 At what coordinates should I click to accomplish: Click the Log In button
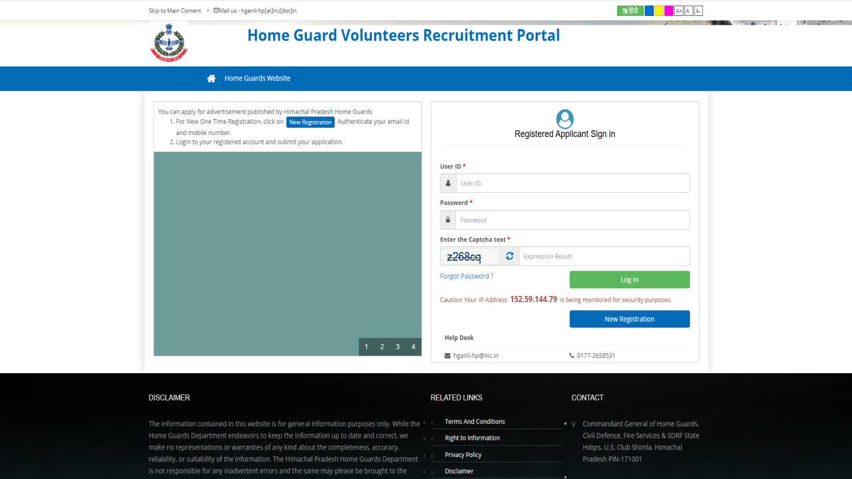(629, 279)
